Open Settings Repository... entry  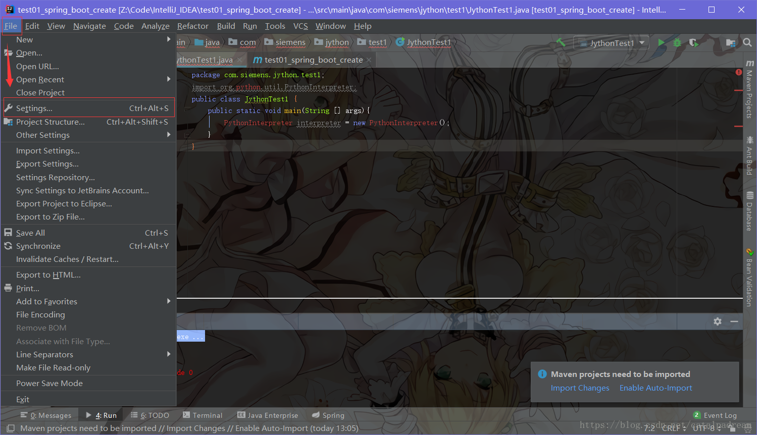coord(88,177)
